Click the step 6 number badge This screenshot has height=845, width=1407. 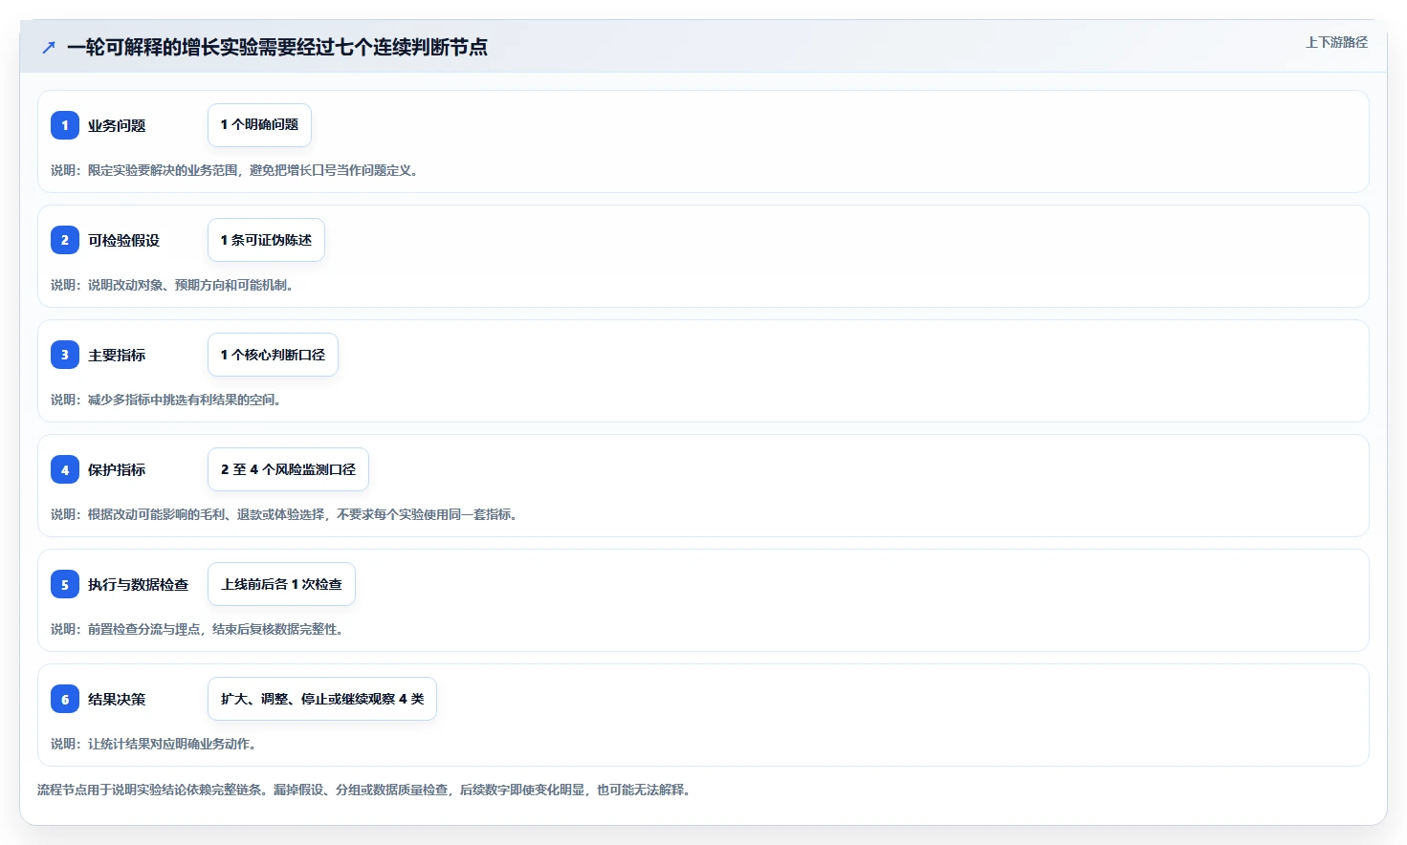65,699
